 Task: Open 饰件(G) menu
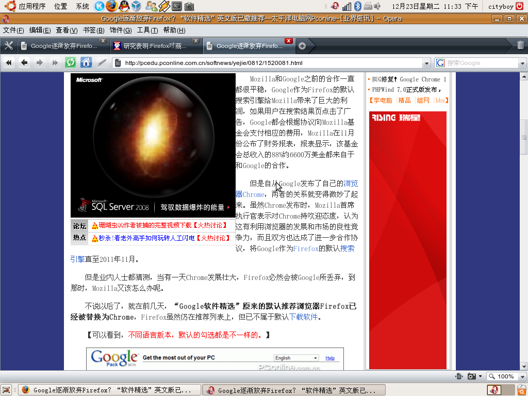(x=121, y=30)
